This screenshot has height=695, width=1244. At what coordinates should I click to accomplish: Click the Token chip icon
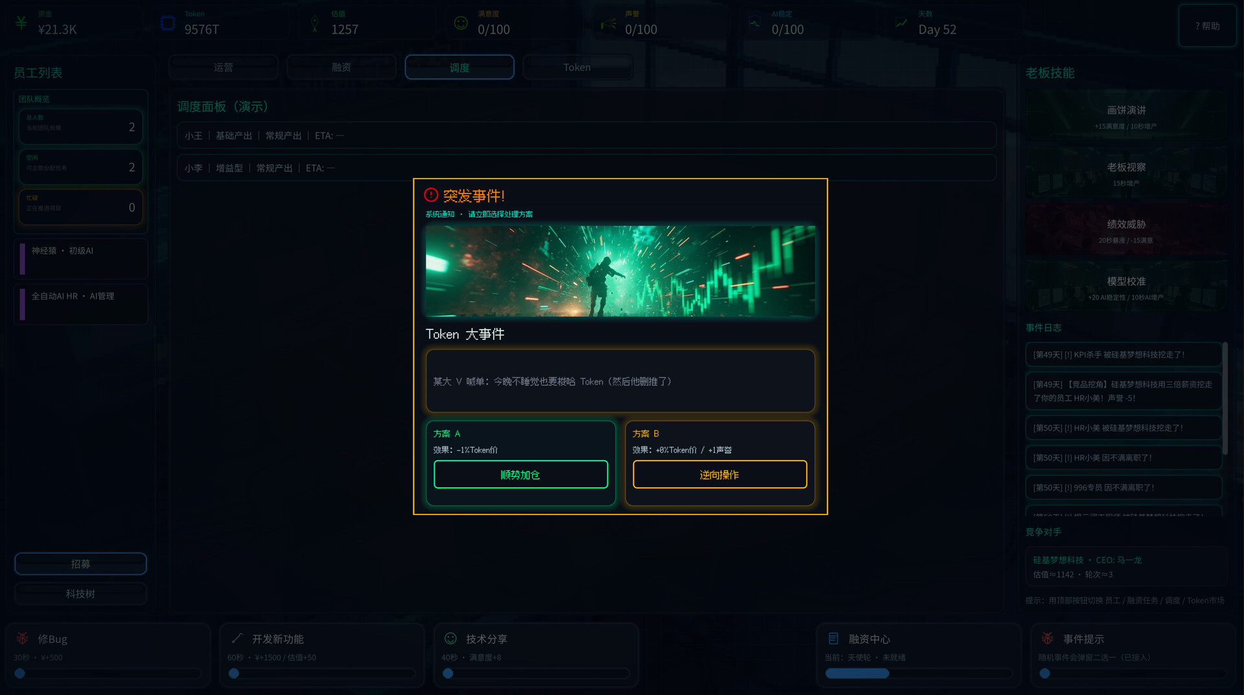pyautogui.click(x=168, y=23)
